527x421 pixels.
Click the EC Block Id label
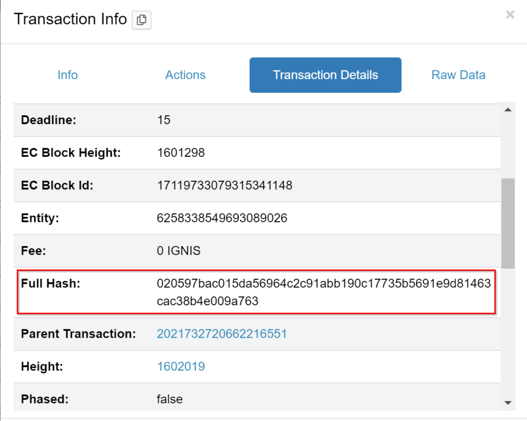click(x=57, y=185)
